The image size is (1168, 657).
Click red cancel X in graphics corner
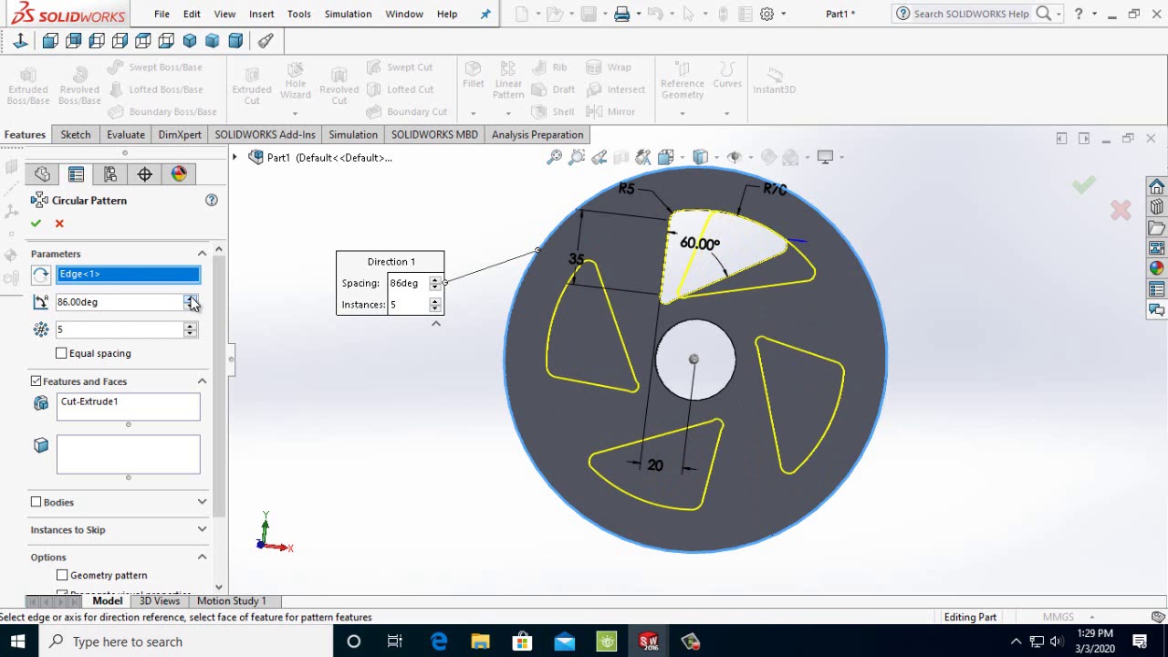(1121, 211)
